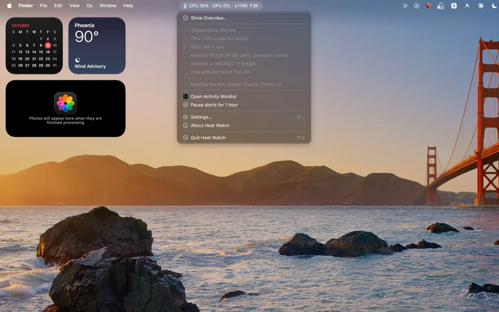Click the Photos app icon in the widget
This screenshot has width=499, height=312.
click(66, 103)
